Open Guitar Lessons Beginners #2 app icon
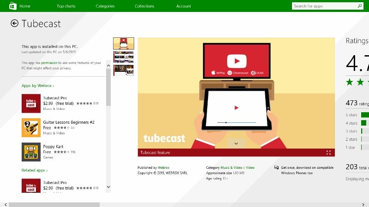Image resolution: width=369 pixels, height=207 pixels. [x=31, y=127]
